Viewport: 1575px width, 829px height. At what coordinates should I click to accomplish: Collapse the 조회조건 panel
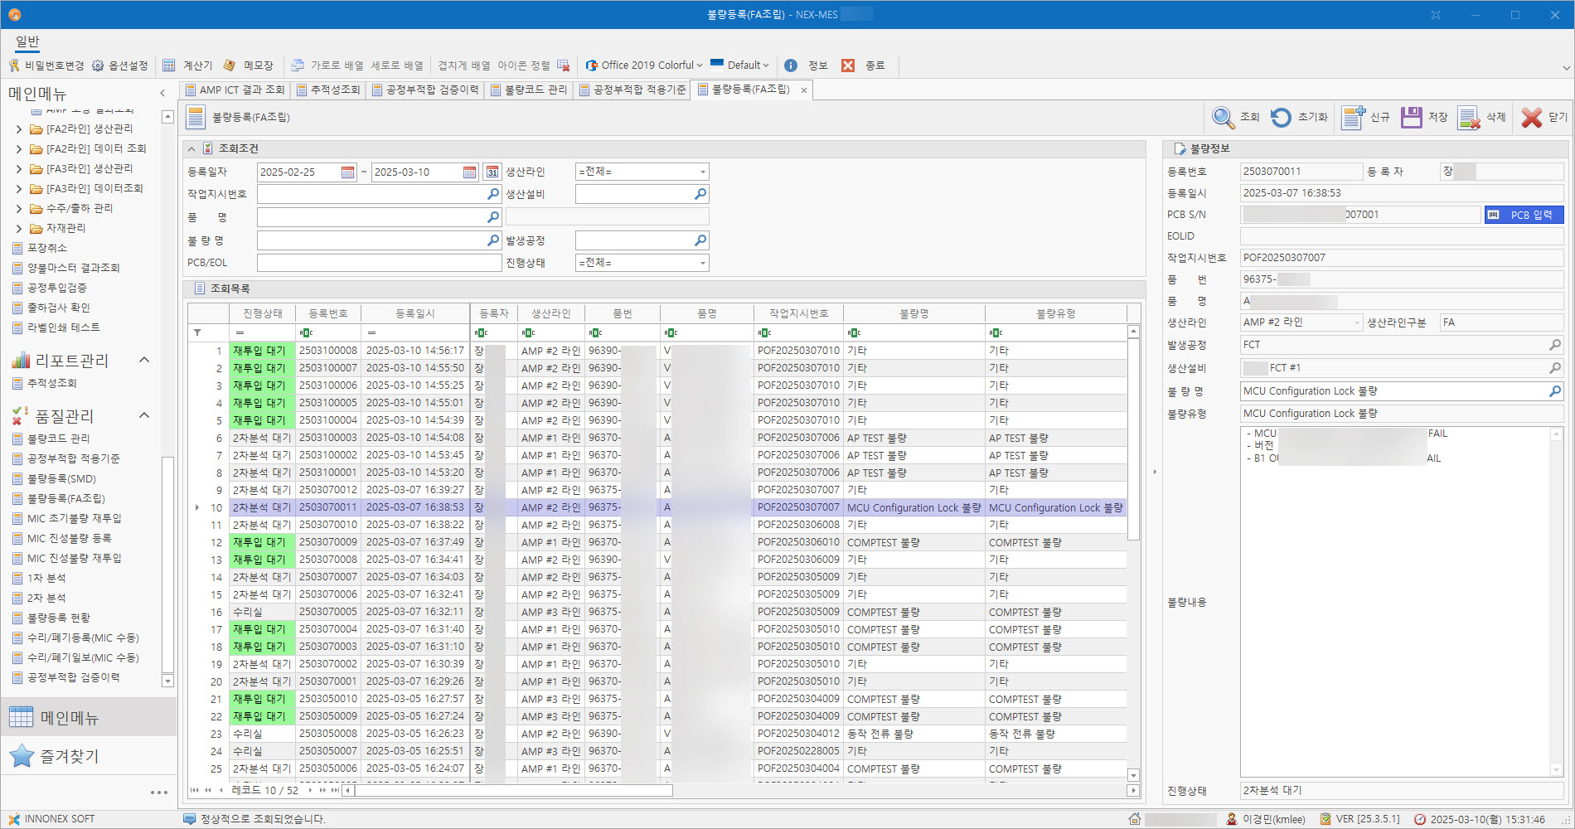pos(191,149)
